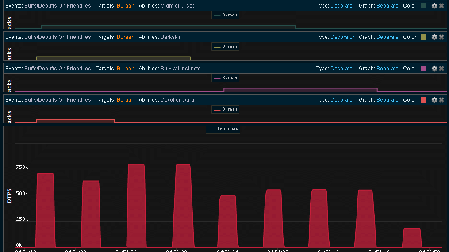
Task: Open settings gear for Devotion Aura row
Action: tap(434, 100)
